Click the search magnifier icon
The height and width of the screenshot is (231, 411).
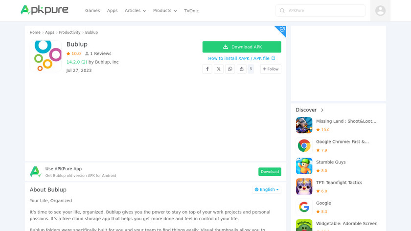click(282, 10)
